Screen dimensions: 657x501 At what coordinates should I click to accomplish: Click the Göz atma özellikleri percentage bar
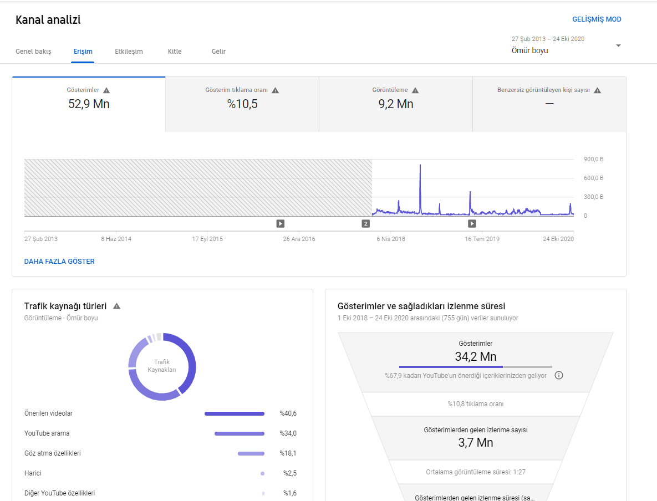pos(251,454)
